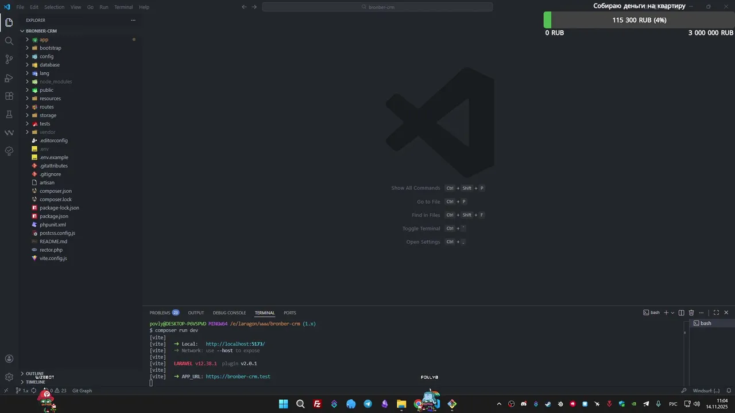Click Git Graph in the status bar

[x=82, y=391]
